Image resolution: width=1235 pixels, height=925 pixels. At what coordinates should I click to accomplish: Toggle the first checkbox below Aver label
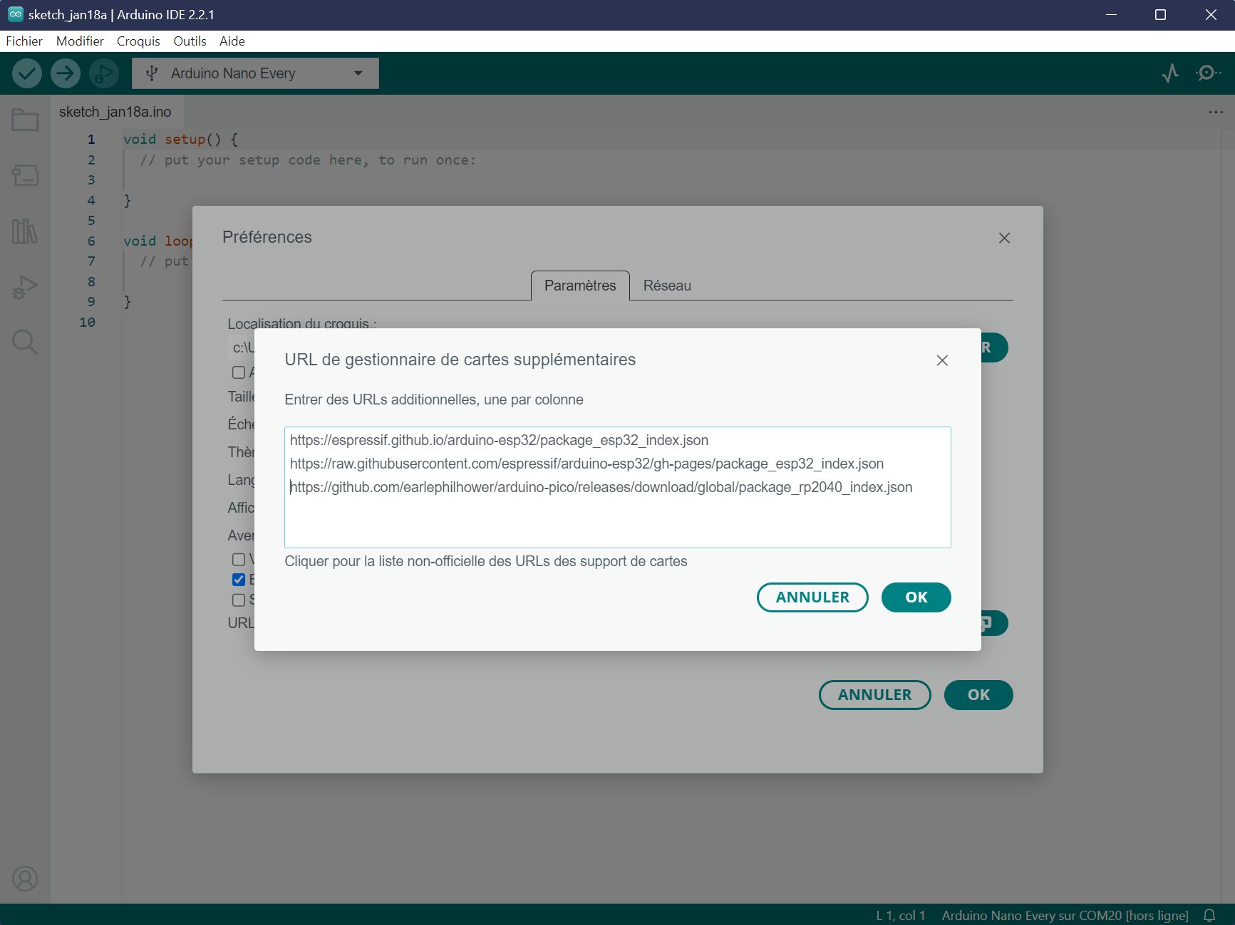239,560
